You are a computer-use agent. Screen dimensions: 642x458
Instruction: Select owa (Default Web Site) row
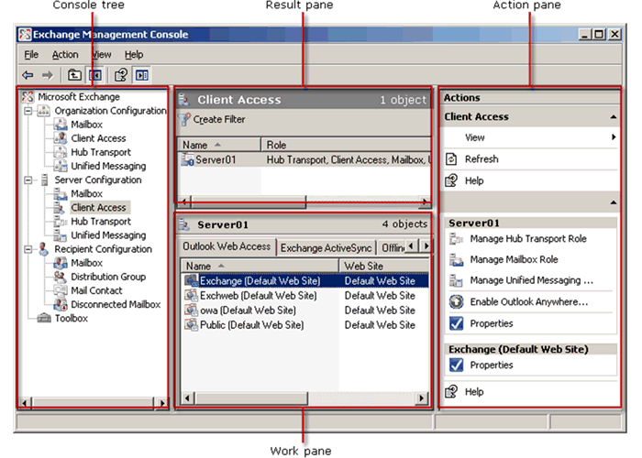click(x=305, y=311)
